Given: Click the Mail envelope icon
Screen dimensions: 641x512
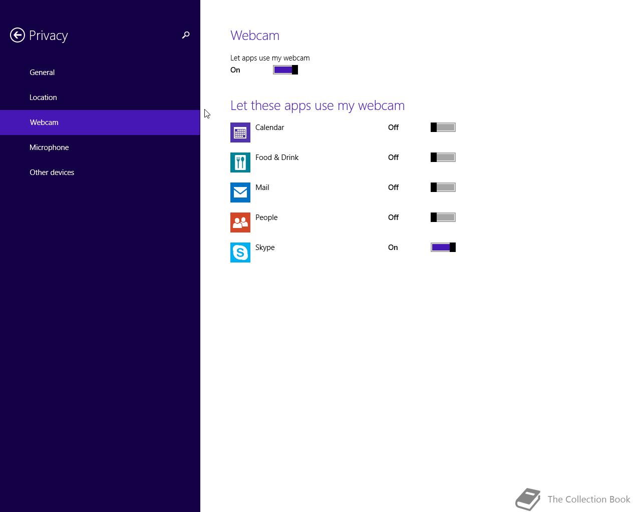Looking at the screenshot, I should tap(240, 192).
